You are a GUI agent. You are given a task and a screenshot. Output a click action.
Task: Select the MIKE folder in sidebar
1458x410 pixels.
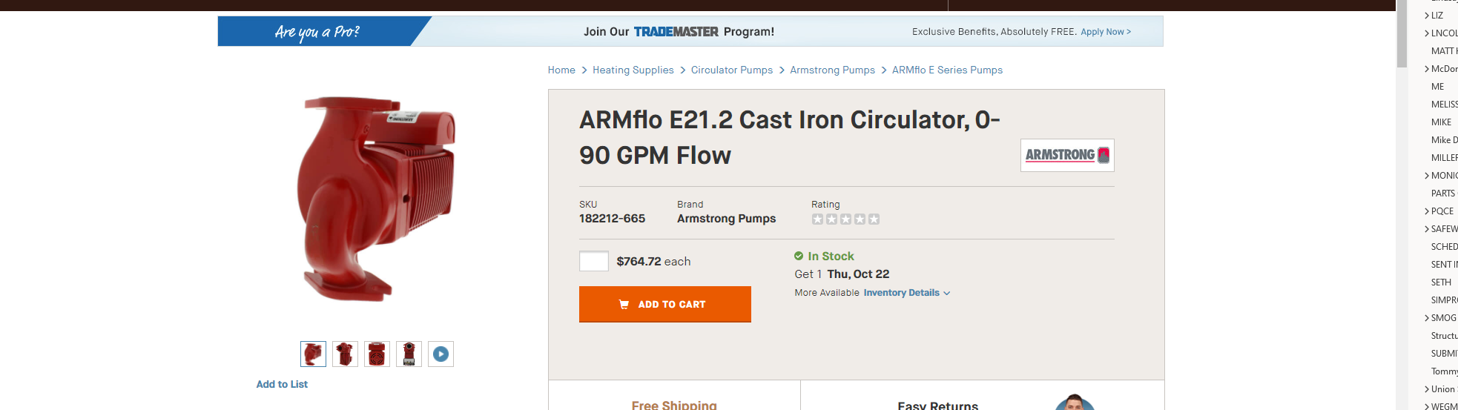click(x=1441, y=122)
